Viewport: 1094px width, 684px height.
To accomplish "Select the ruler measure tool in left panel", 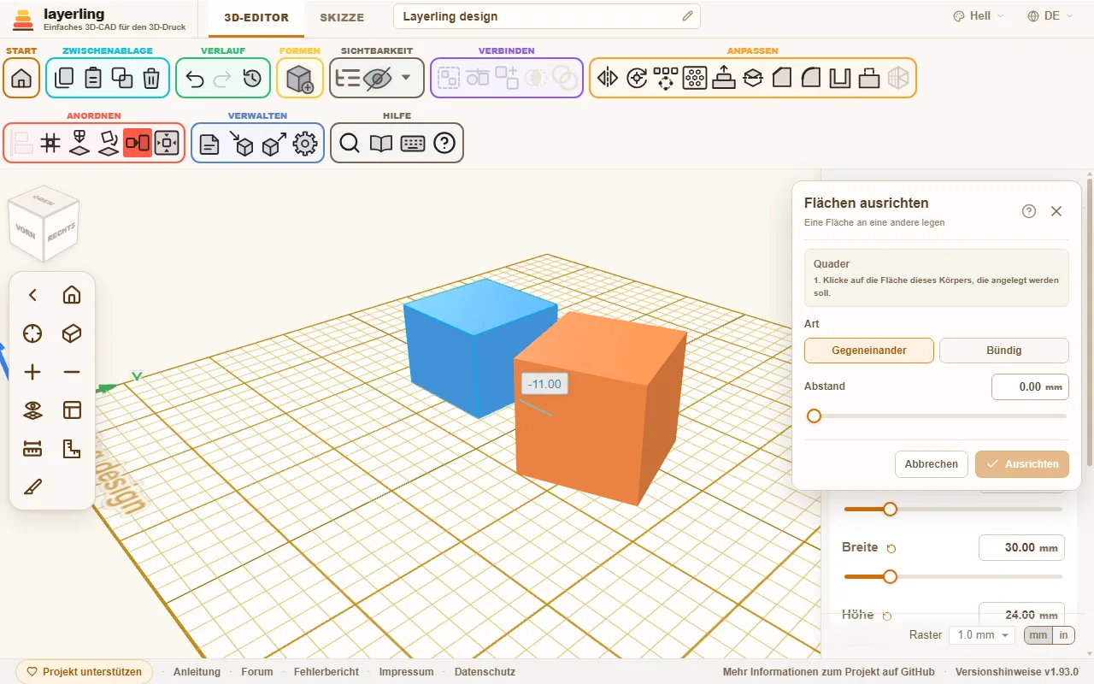I will 32,449.
